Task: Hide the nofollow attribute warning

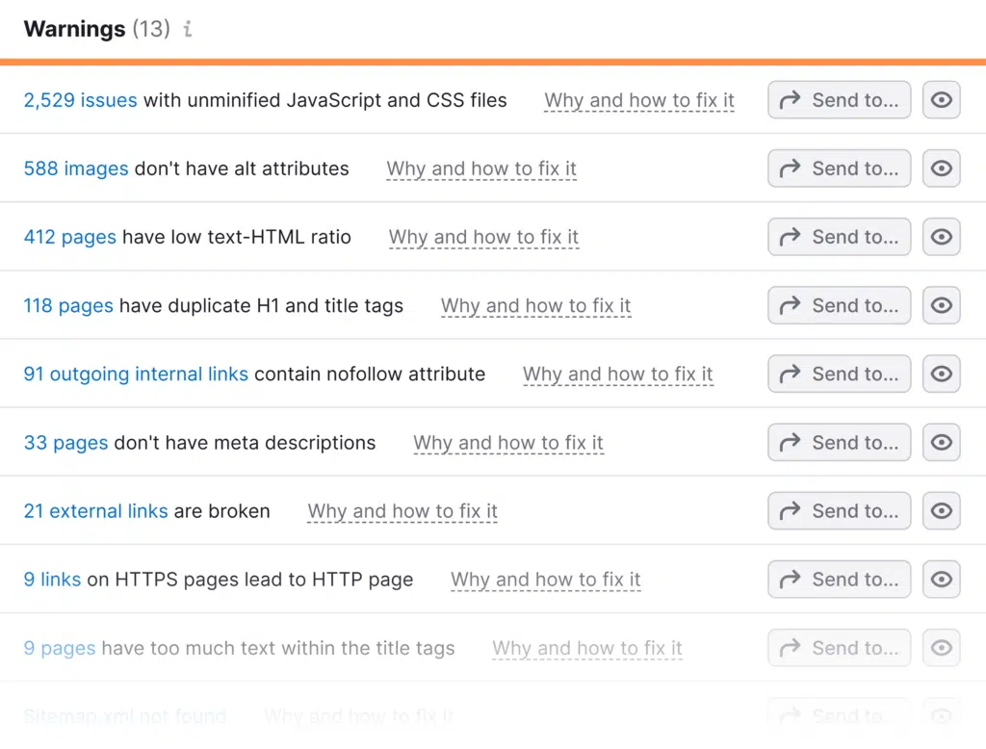Action: (941, 374)
